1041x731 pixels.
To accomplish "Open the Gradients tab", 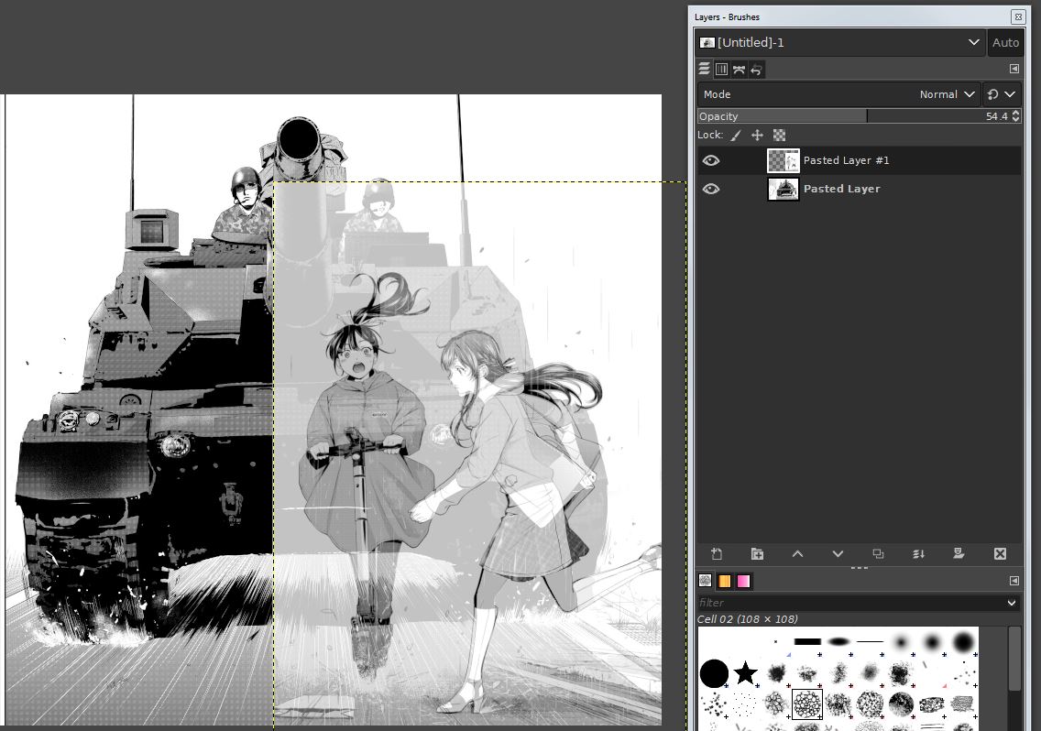I will point(743,581).
